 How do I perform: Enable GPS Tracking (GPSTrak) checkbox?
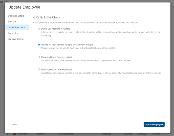tap(39, 29)
